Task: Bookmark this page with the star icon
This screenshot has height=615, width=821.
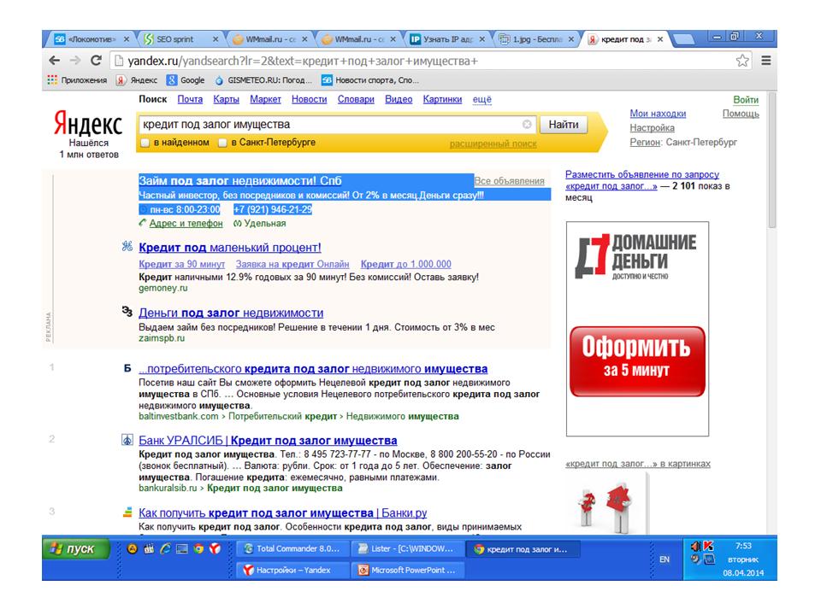Action: [x=742, y=61]
